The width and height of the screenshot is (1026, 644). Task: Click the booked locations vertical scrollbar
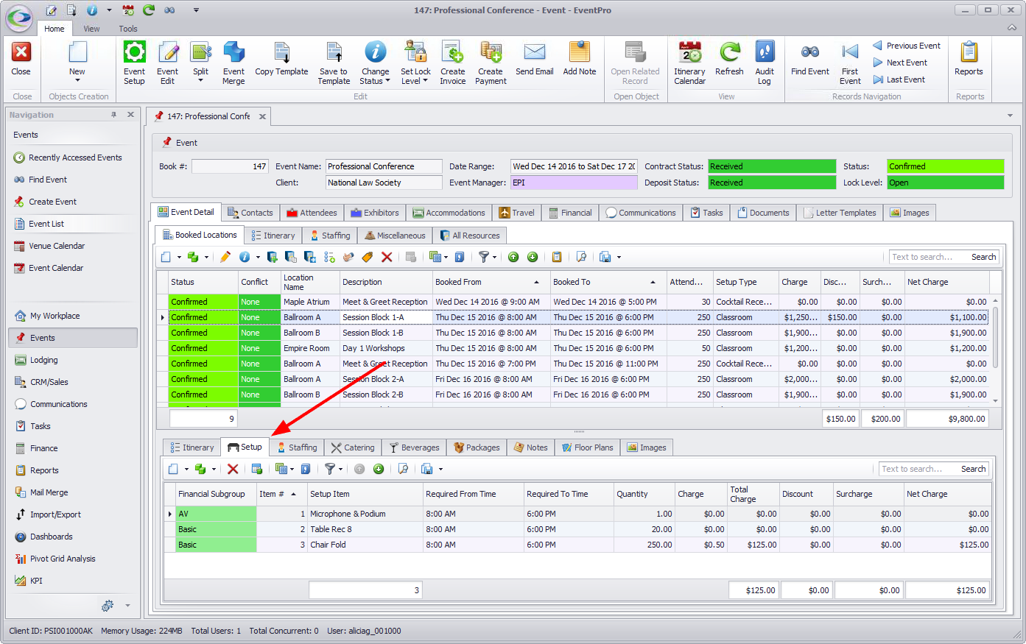point(996,339)
